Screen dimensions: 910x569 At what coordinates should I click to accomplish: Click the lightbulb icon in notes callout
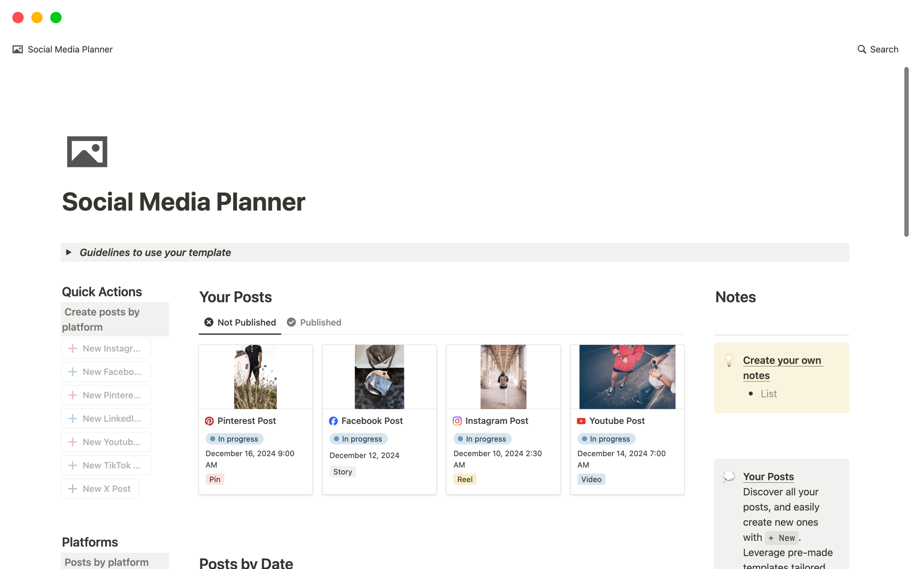click(729, 360)
